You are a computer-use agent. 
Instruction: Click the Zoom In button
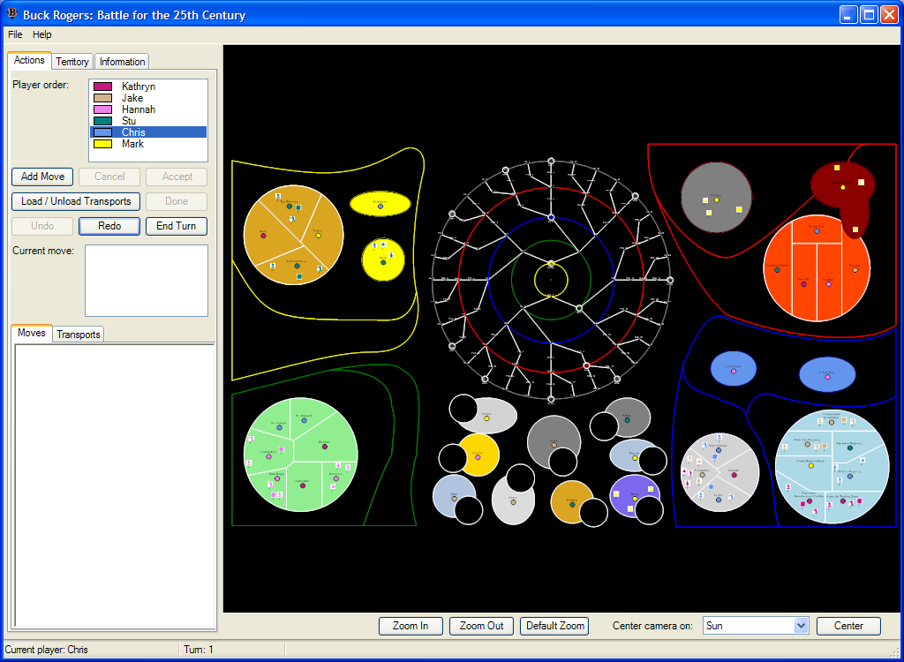click(x=411, y=626)
